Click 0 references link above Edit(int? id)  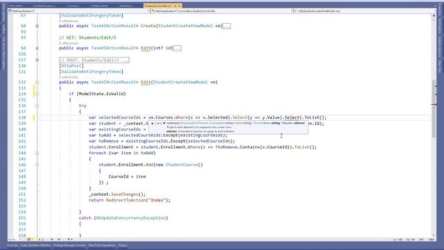point(69,43)
